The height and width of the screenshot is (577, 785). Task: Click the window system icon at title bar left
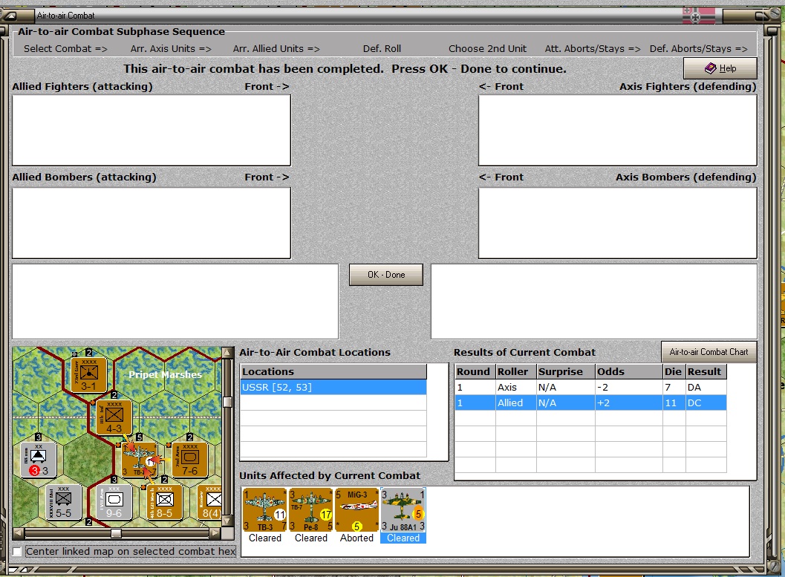[10, 16]
